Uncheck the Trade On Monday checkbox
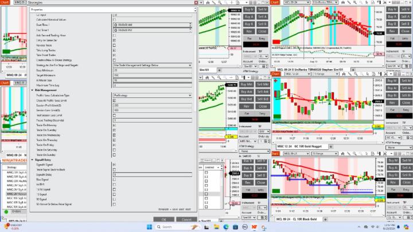 pyautogui.click(x=114, y=125)
